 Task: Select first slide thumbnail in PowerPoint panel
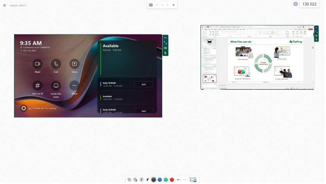click(x=210, y=42)
